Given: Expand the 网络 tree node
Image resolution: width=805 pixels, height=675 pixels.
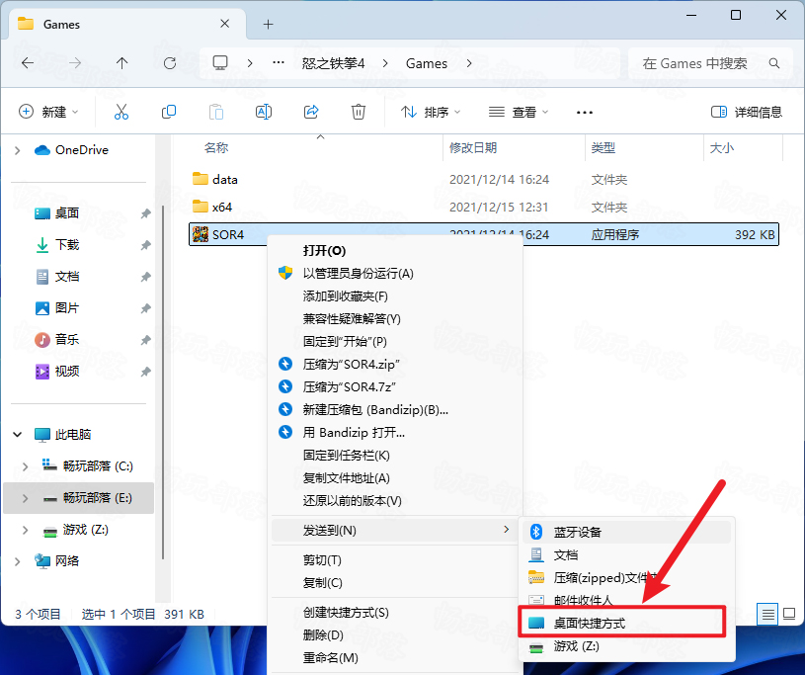Looking at the screenshot, I should pos(18,561).
